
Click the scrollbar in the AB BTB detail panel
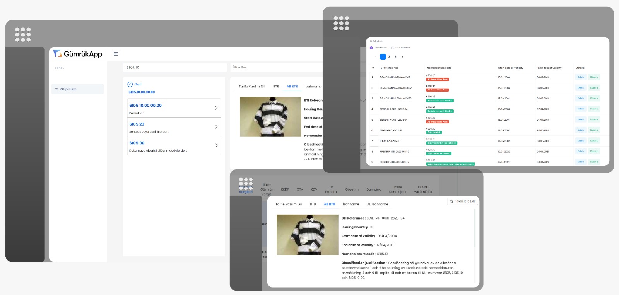474,232
